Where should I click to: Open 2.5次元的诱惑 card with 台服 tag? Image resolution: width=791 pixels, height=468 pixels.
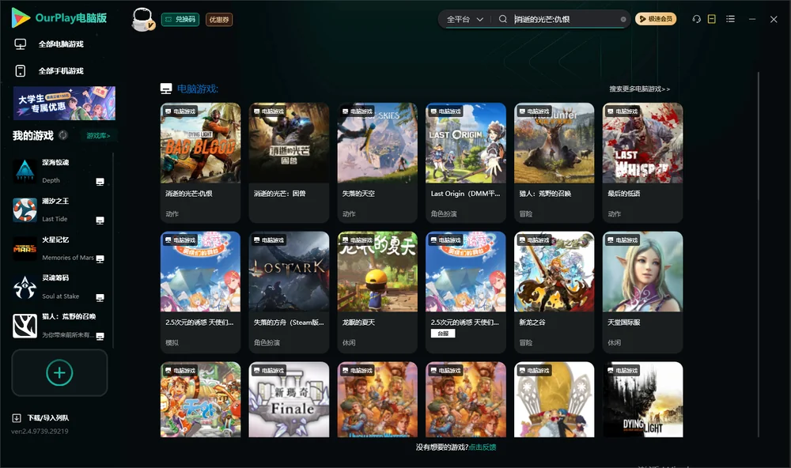coord(466,292)
